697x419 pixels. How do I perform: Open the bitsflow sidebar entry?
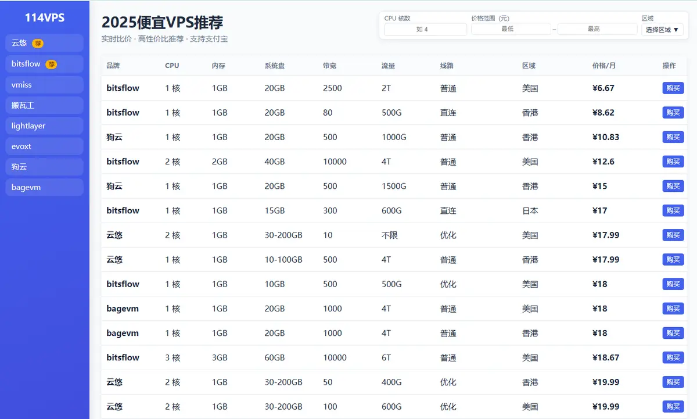(x=45, y=64)
